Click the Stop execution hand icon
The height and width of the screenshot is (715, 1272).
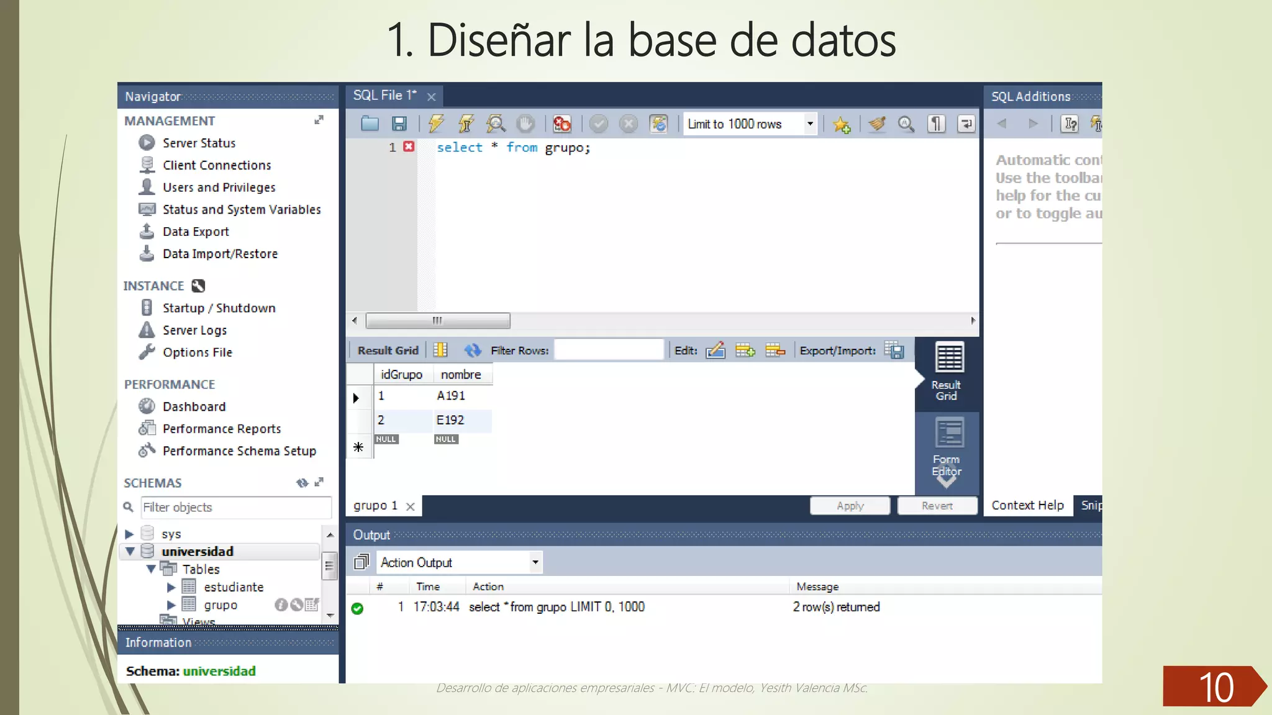tap(525, 124)
